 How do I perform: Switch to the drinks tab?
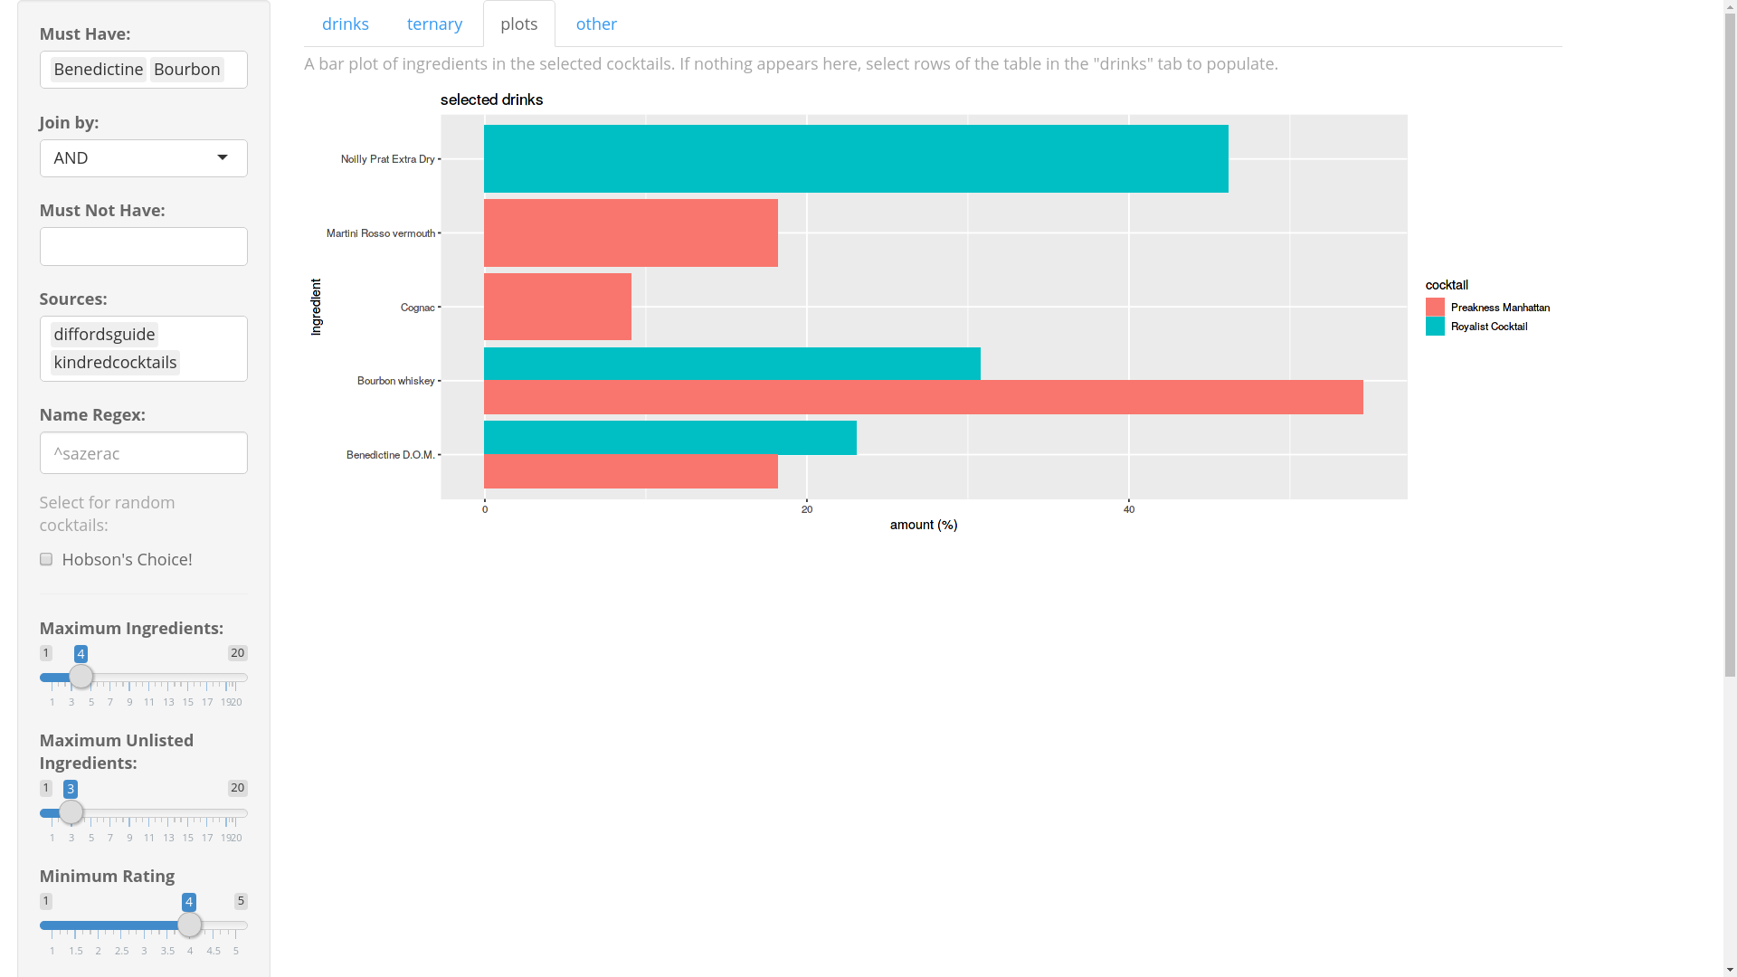[x=345, y=24]
